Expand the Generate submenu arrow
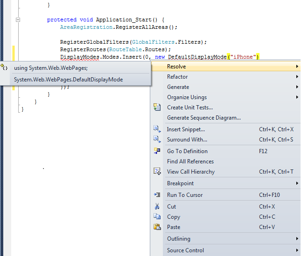This screenshot has width=301, height=256. pyautogui.click(x=297, y=87)
